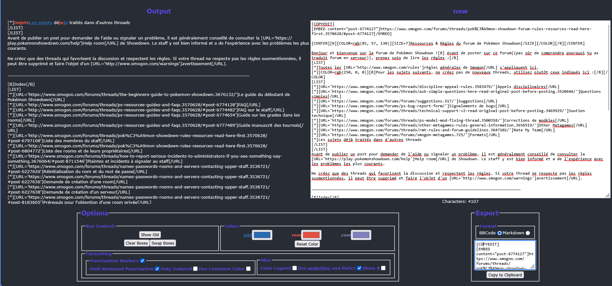Viewport: 612px width, 286px height.
Task: Click the Output heading
Action: [x=159, y=11]
